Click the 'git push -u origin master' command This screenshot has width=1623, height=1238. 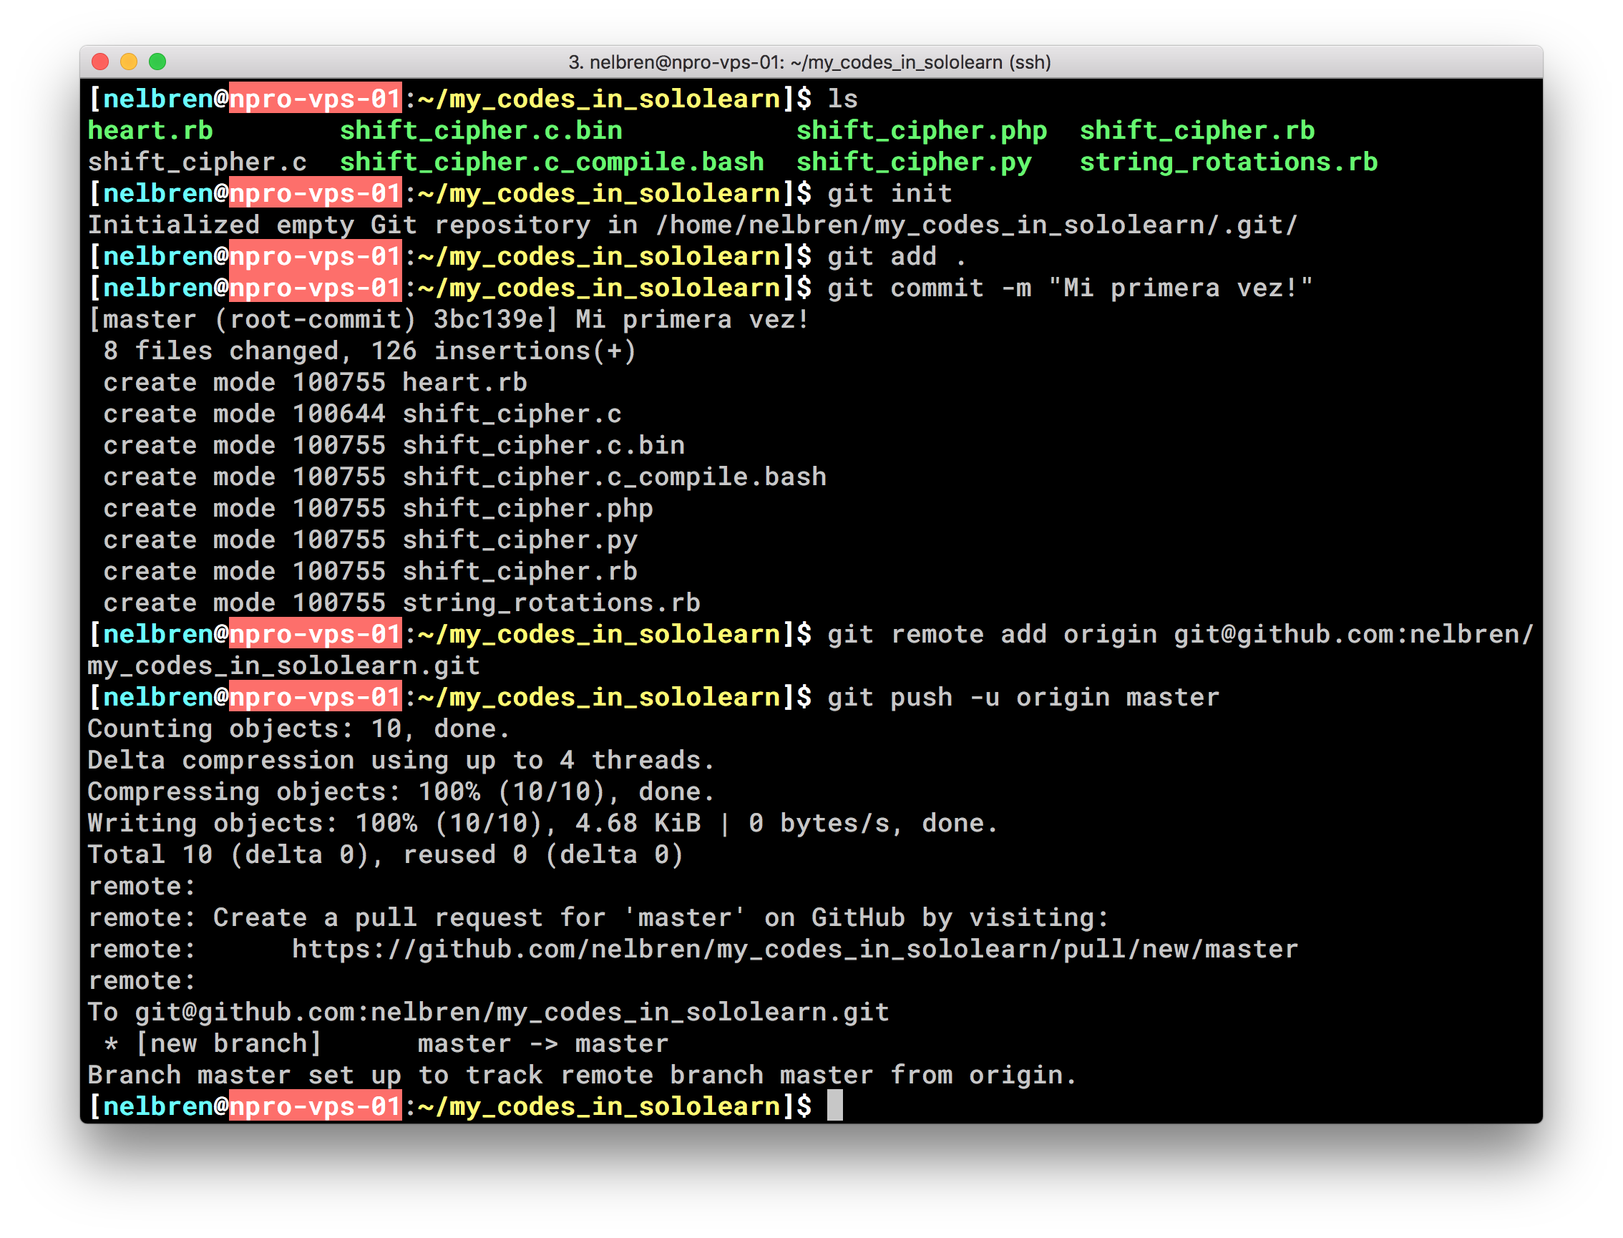point(1023,697)
